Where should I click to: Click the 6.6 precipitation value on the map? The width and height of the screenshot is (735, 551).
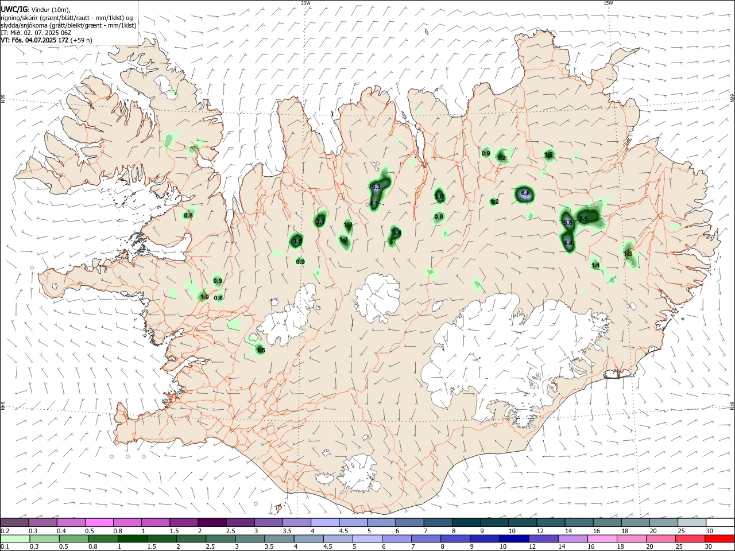click(525, 193)
